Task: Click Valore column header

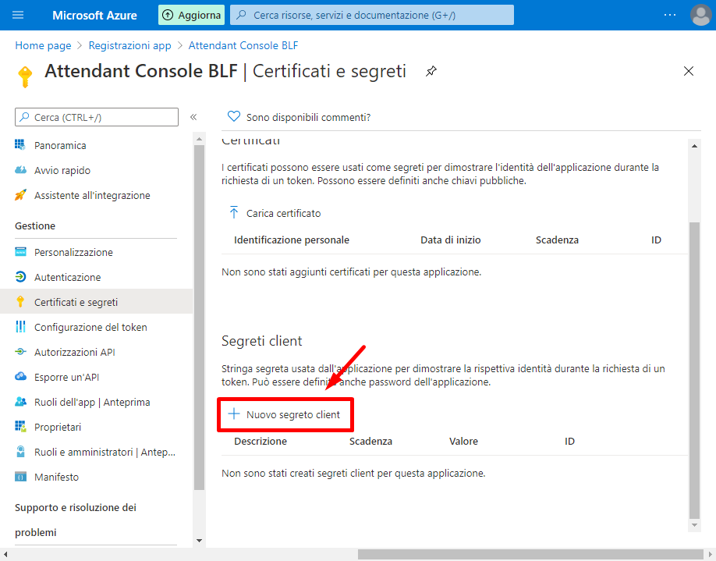Action: pos(463,441)
